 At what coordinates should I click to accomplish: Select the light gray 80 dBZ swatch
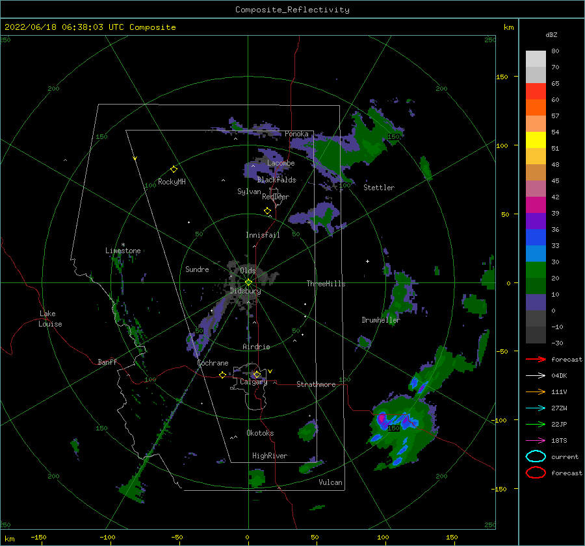(x=536, y=59)
